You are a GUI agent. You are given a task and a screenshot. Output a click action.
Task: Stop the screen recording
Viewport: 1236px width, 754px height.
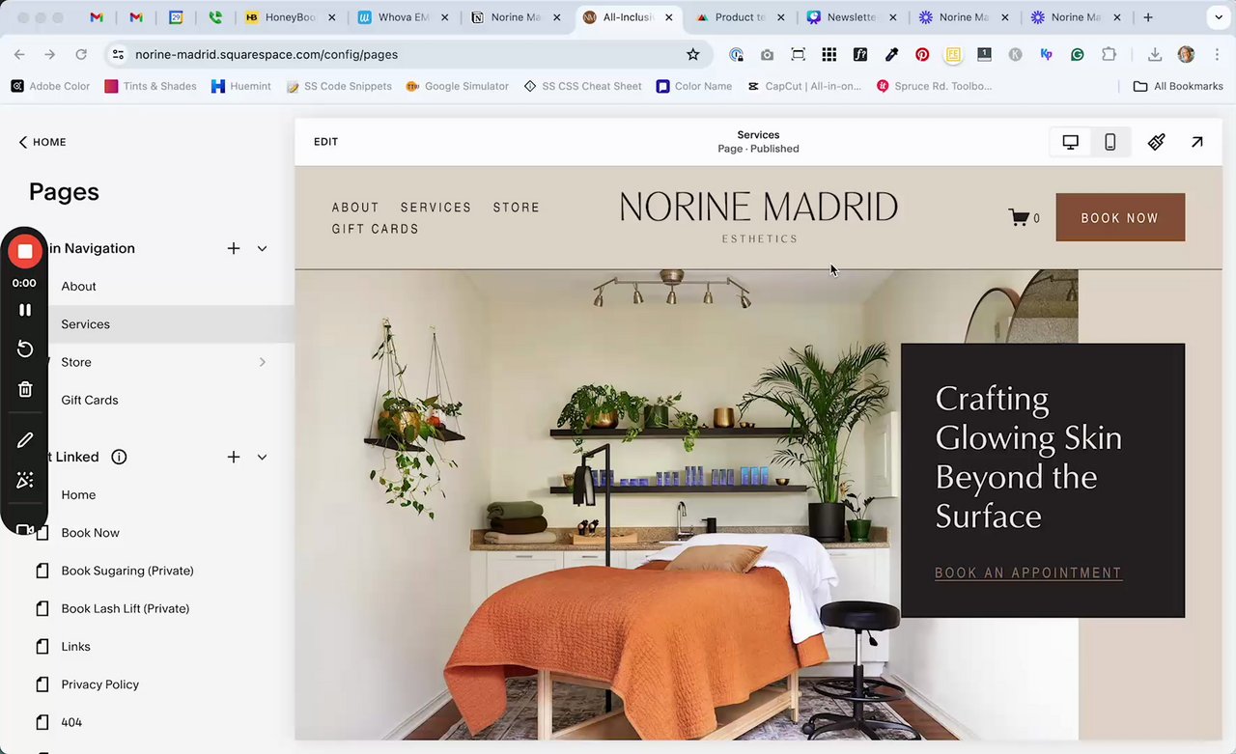click(25, 252)
